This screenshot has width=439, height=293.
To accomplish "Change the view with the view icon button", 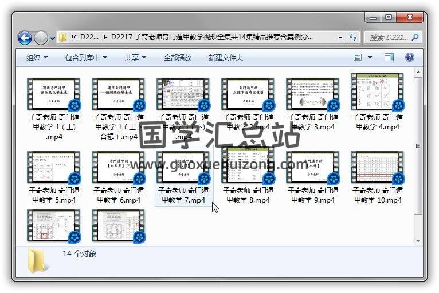I will tap(358, 57).
